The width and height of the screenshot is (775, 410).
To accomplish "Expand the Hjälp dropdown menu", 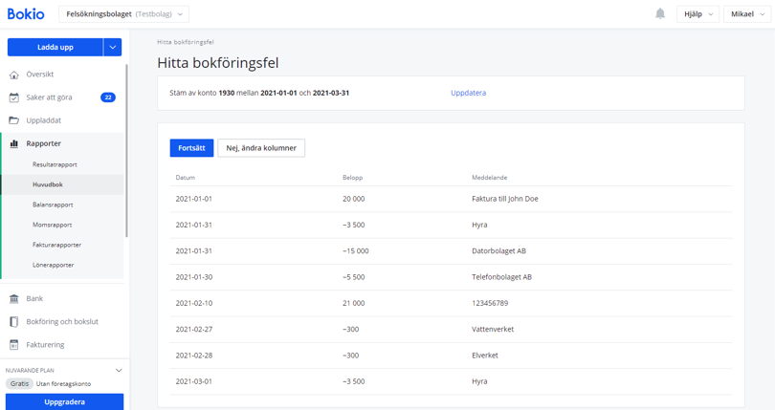I will pos(697,14).
